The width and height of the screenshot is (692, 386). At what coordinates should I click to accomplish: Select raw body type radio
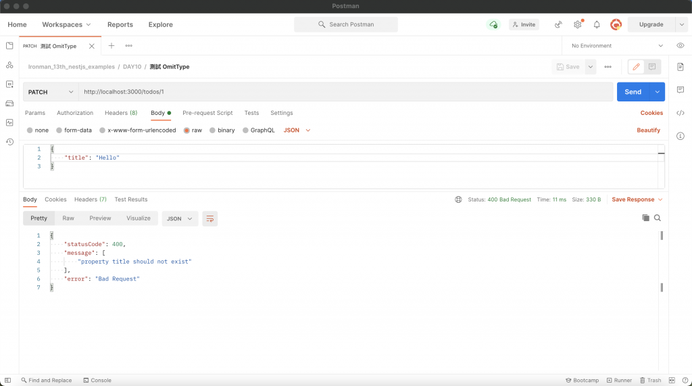187,130
